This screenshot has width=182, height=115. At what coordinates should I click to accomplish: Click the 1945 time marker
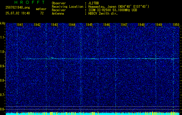click(x=89, y=24)
